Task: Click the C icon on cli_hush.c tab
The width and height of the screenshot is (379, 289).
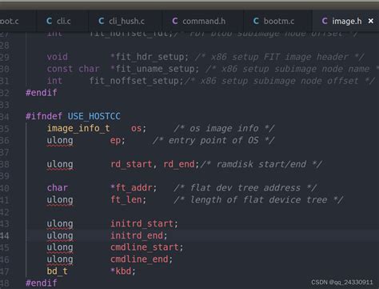Action: pos(101,21)
